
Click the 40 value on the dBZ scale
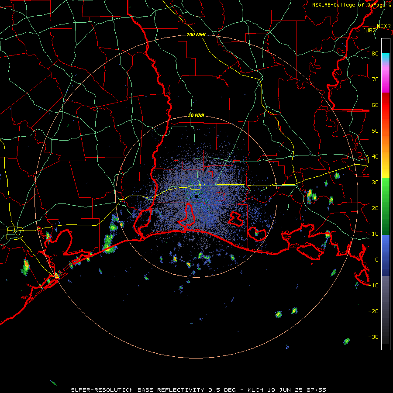[375, 157]
